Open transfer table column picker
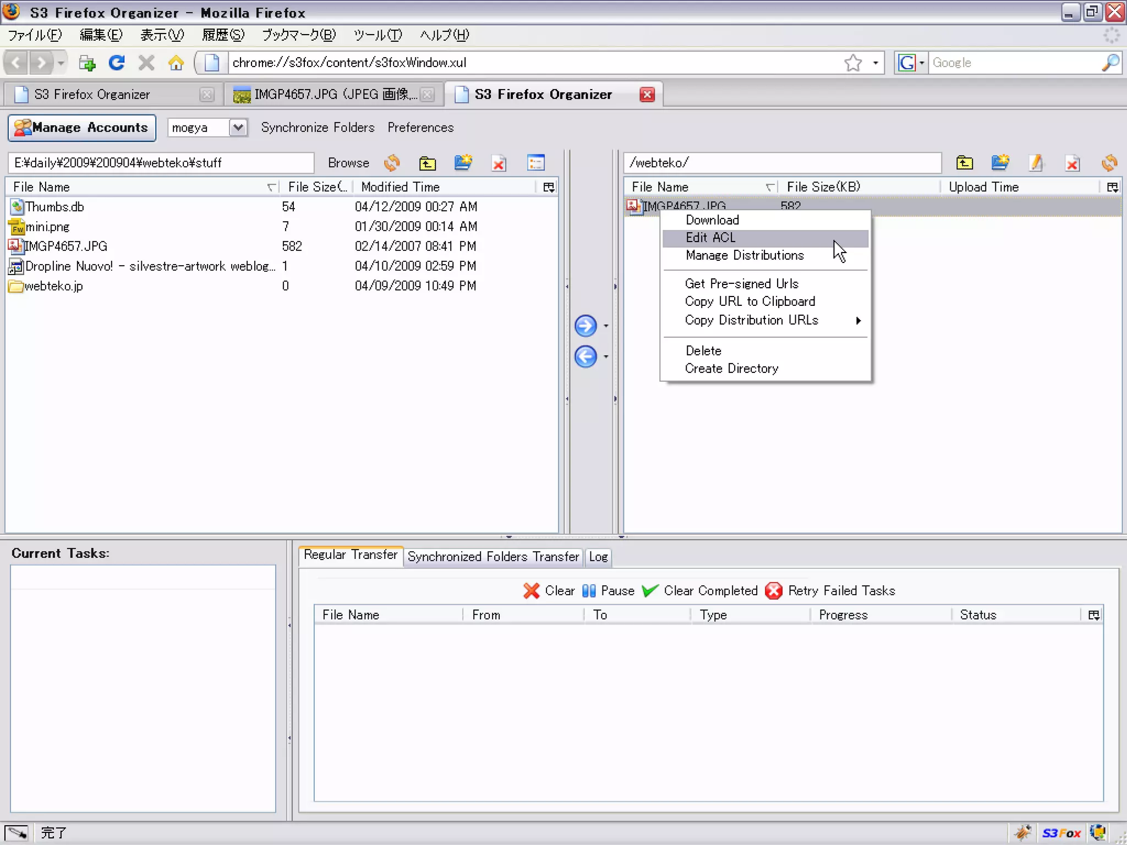 [1094, 615]
